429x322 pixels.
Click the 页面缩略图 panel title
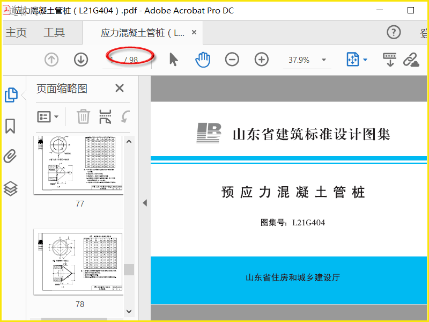(x=62, y=89)
